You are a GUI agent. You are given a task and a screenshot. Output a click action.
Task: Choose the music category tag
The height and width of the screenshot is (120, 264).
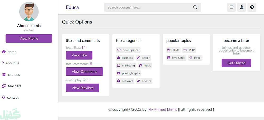tap(145, 66)
